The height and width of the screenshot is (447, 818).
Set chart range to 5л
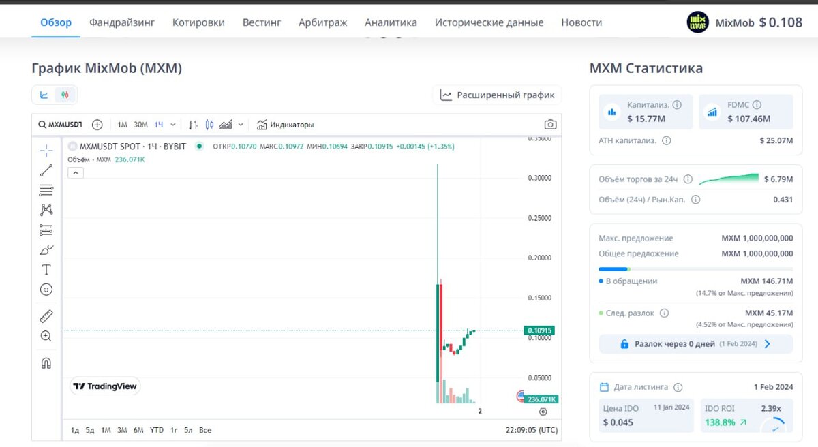click(x=188, y=430)
